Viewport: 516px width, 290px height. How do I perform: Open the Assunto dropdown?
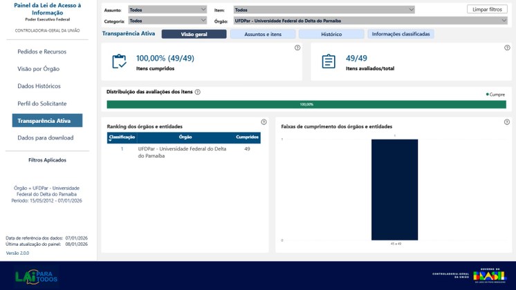coord(167,10)
